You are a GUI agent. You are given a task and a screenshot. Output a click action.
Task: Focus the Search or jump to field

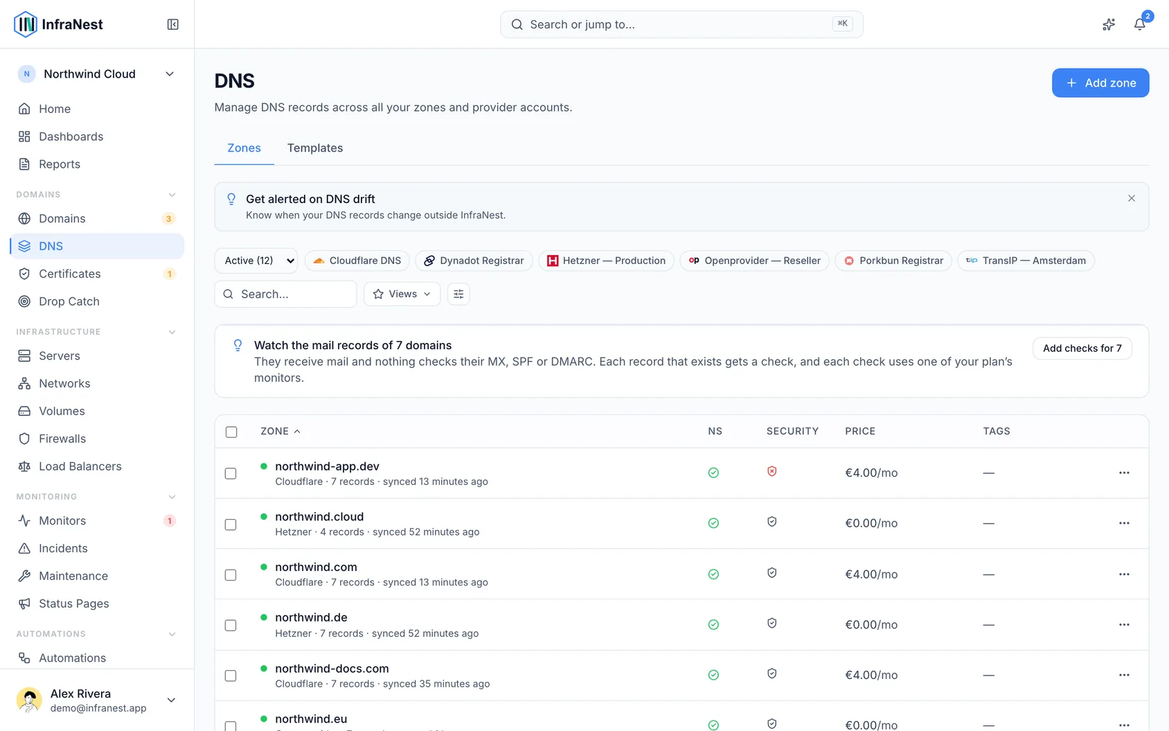(x=681, y=24)
